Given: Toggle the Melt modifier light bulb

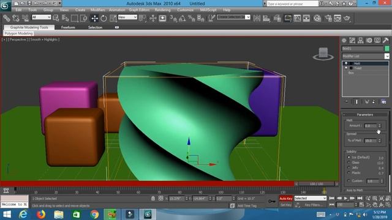Looking at the screenshot, I should [346, 64].
